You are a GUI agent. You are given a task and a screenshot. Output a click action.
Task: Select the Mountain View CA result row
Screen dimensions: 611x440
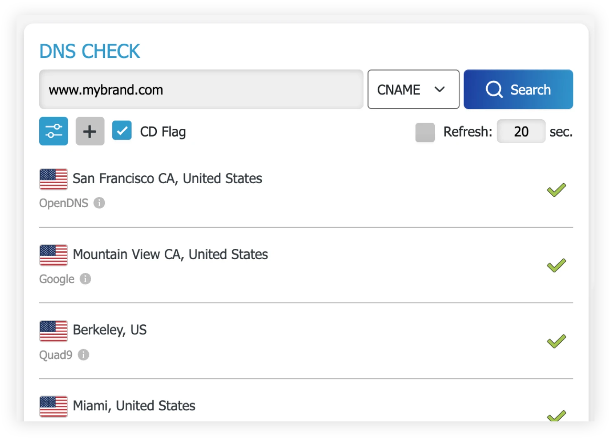[x=306, y=265]
